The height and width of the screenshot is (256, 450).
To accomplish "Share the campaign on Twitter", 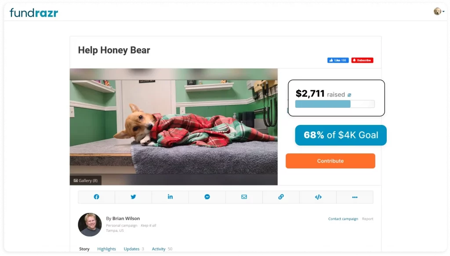I will tap(133, 197).
